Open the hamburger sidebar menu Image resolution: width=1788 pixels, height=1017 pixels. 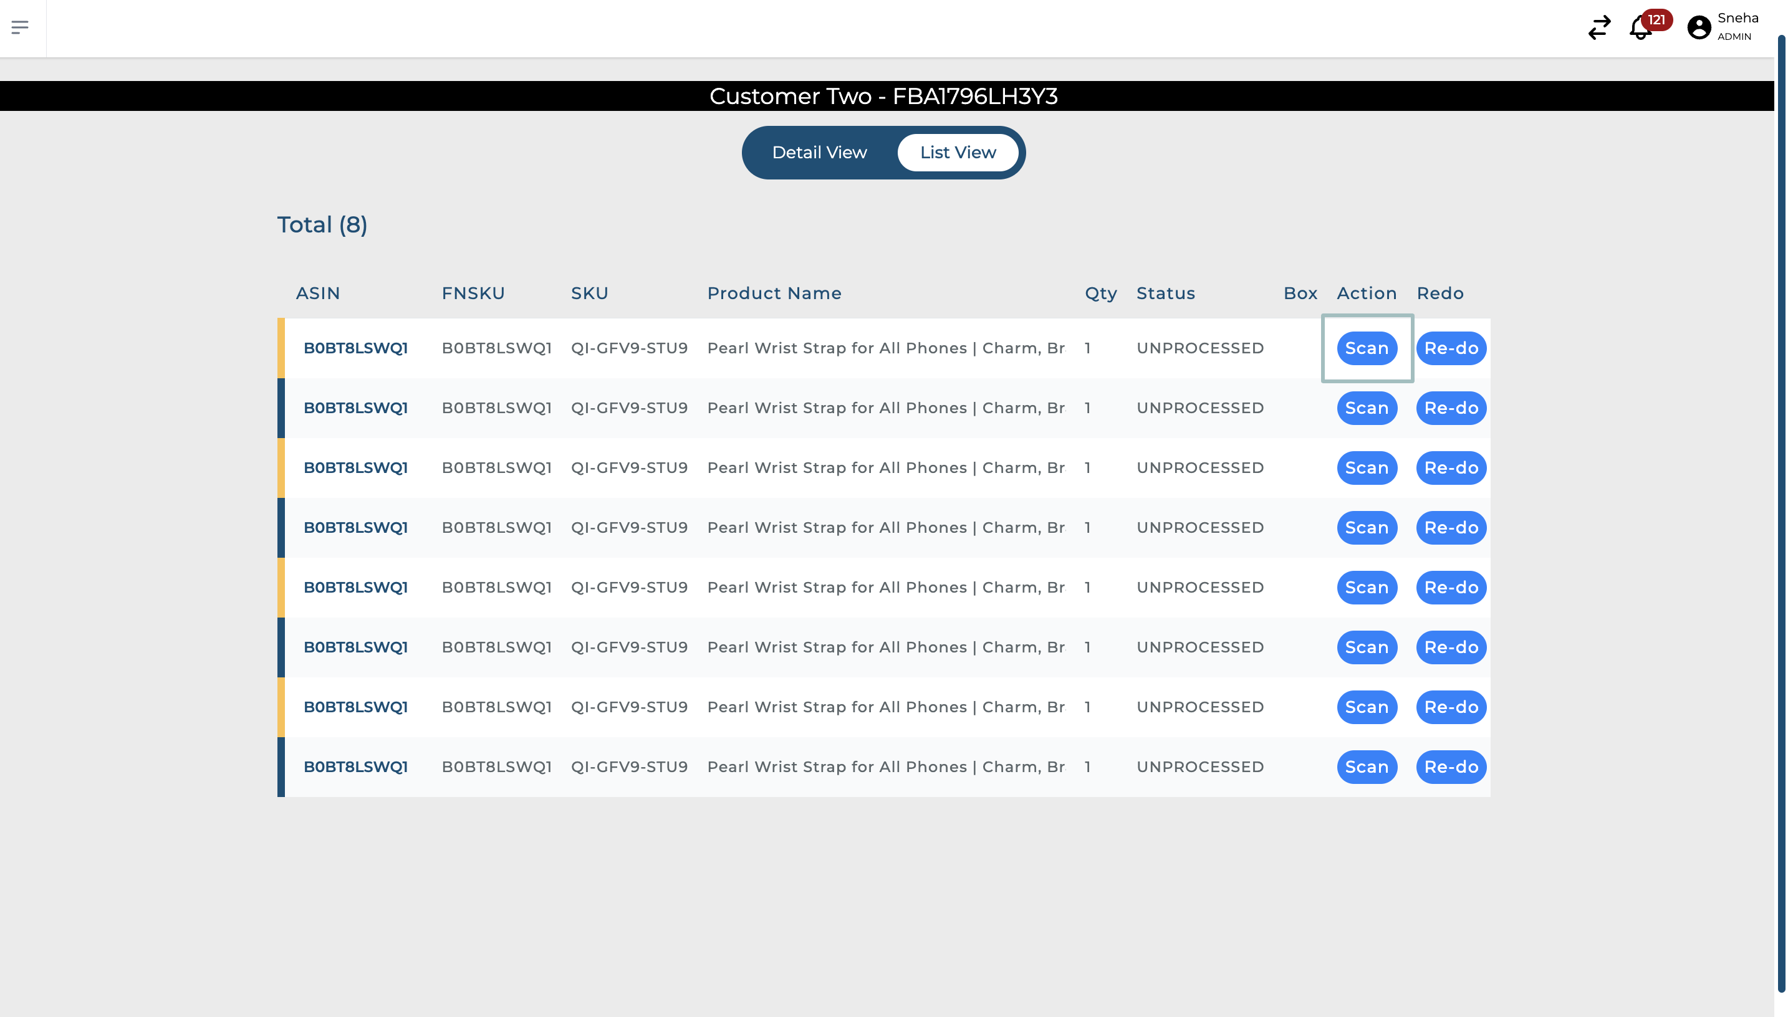coord(21,27)
